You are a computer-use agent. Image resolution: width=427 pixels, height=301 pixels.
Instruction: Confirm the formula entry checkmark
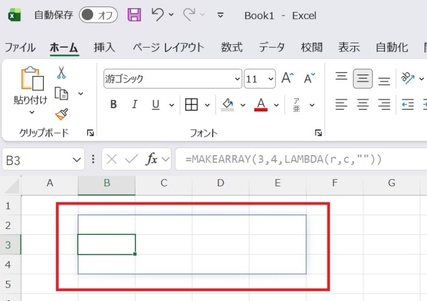coord(131,159)
